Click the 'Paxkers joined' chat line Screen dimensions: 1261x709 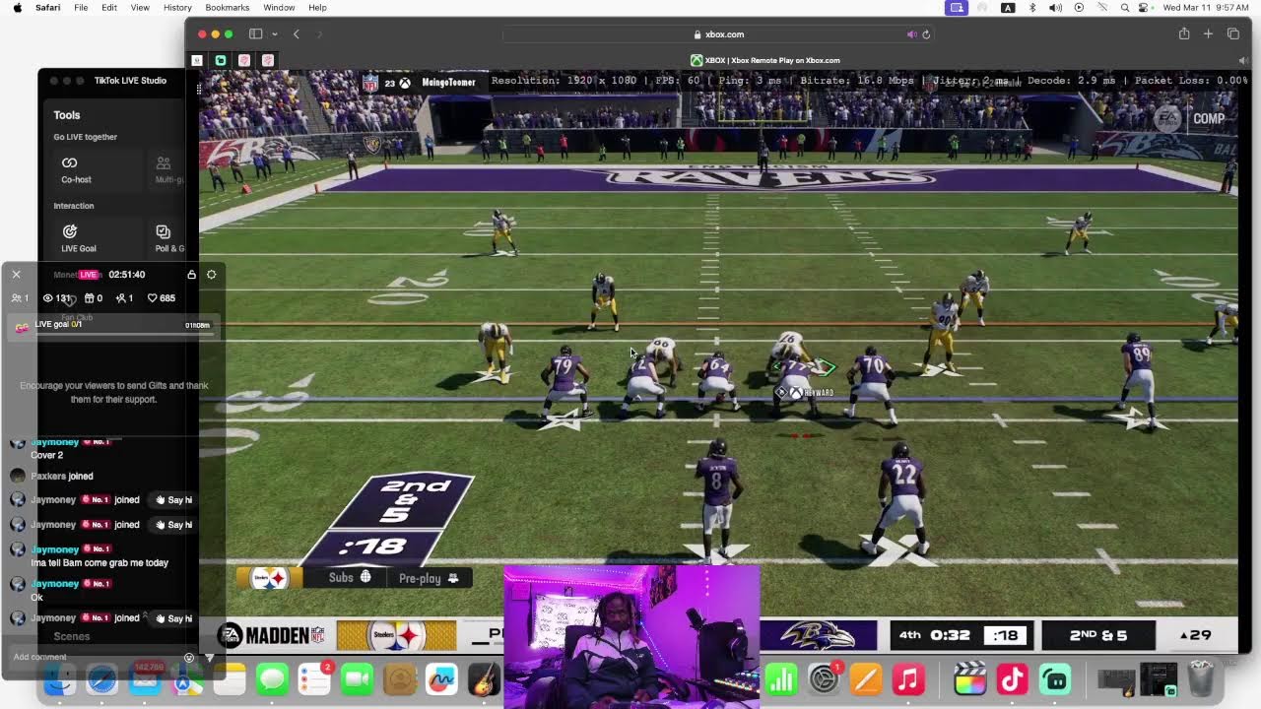tap(61, 476)
